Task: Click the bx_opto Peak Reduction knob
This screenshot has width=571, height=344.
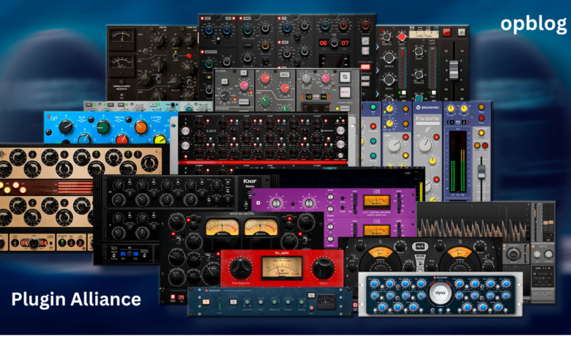Action: (241, 269)
